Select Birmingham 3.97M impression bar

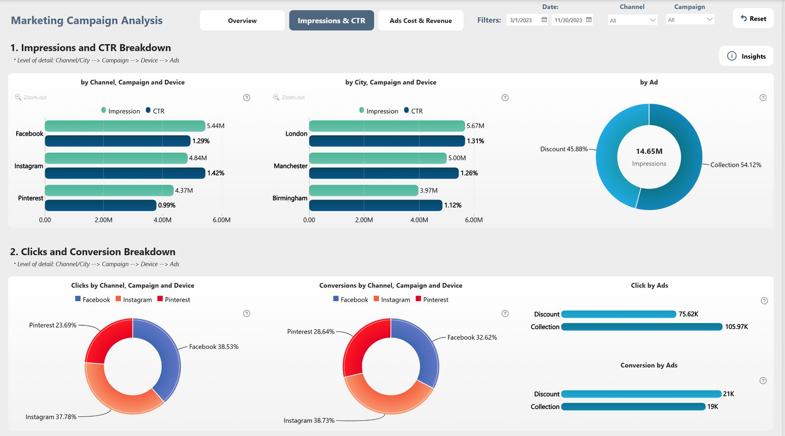pos(364,191)
